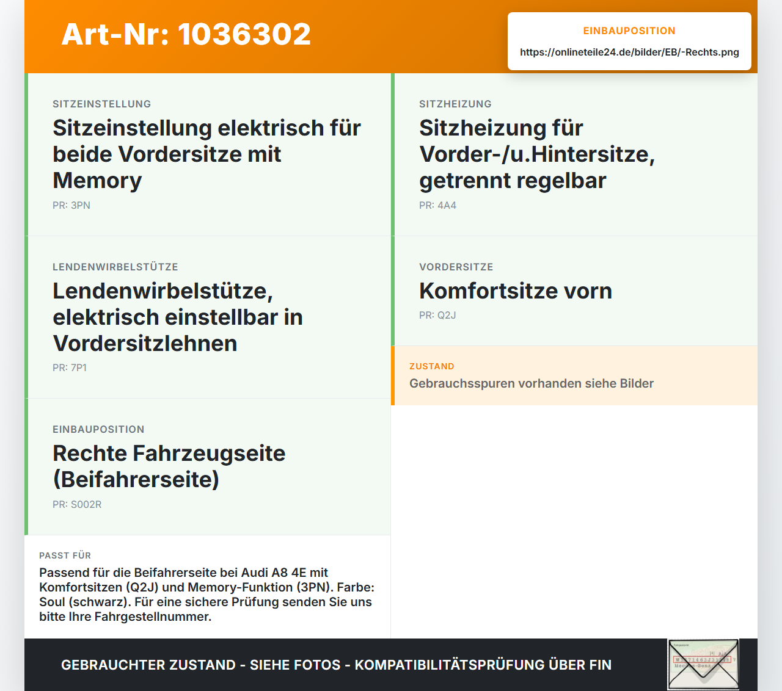This screenshot has width=782, height=691.
Task: Click the LENDENWIRBELSTÜTZE category label
Action: coord(115,267)
